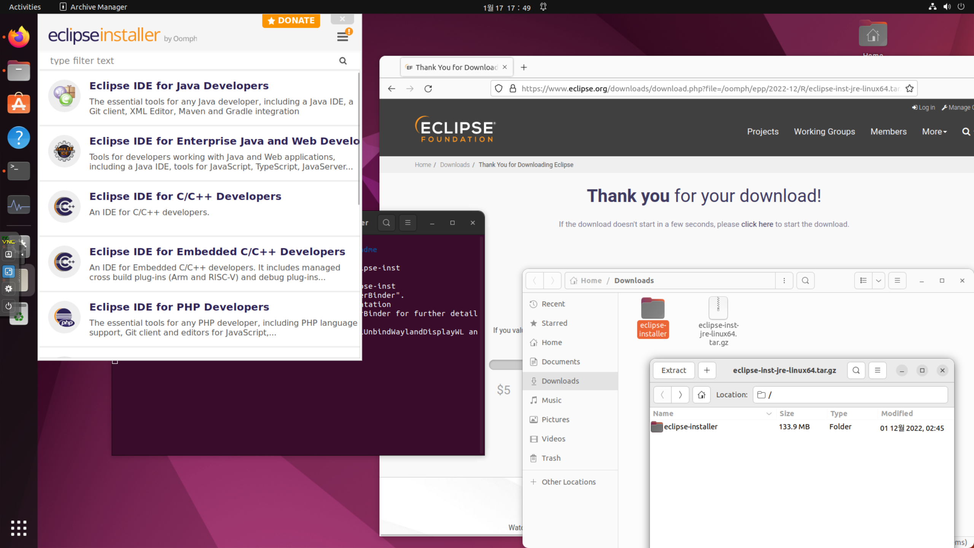The image size is (974, 548).
Task: Open search in Archive Manager
Action: [x=856, y=371]
